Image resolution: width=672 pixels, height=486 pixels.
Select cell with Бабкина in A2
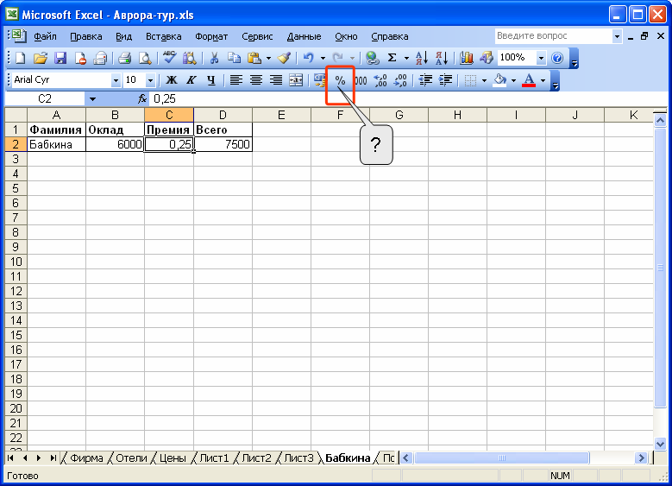click(56, 144)
